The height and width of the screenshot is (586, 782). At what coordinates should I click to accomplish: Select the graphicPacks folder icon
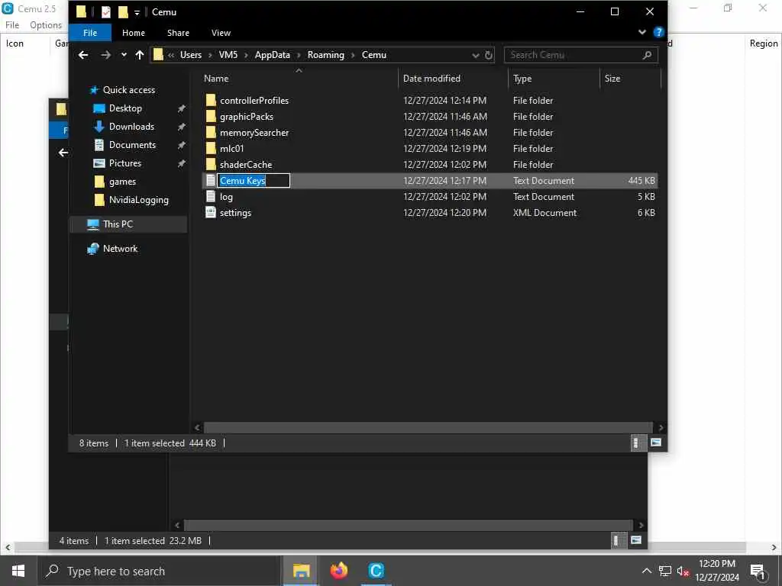point(211,116)
